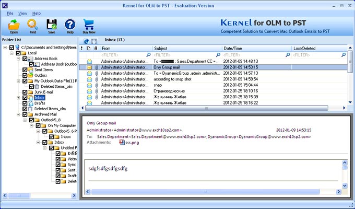Click the Drafts folder icon
Viewport: 355px width, 209px height.
pos(30,103)
